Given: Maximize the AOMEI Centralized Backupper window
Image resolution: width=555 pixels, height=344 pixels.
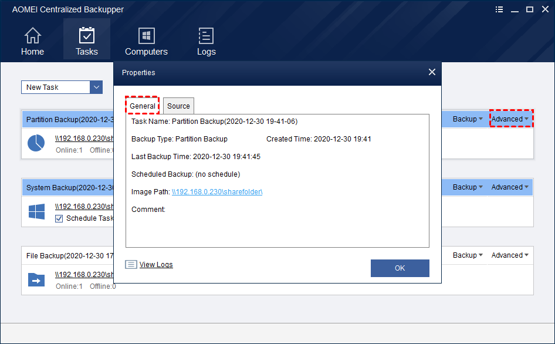Looking at the screenshot, I should (530, 9).
